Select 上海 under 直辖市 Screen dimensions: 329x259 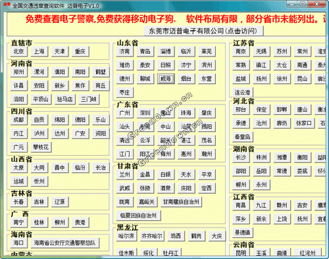tap(39, 51)
